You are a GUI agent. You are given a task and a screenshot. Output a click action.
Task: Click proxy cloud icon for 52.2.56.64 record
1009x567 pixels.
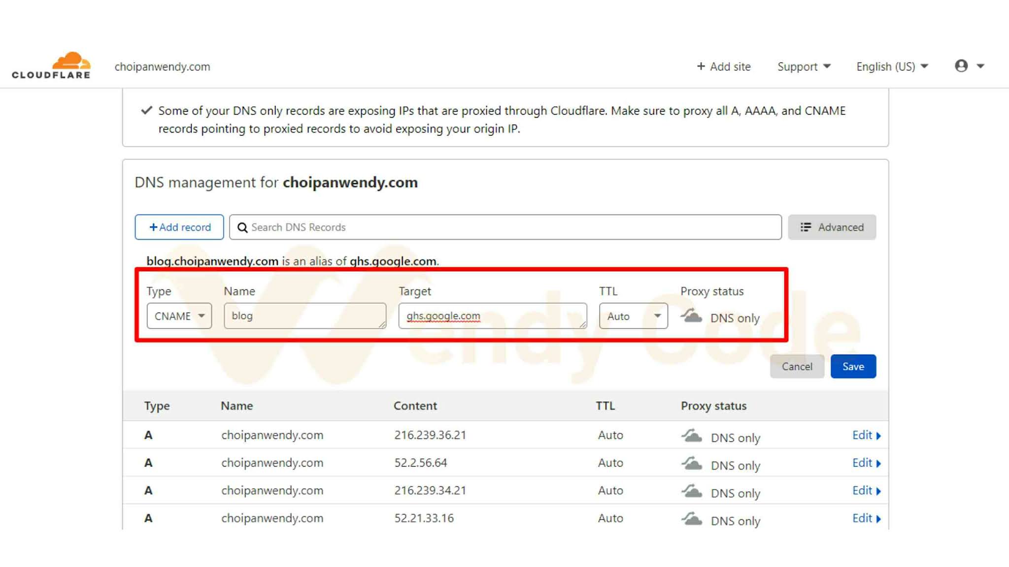pos(691,463)
